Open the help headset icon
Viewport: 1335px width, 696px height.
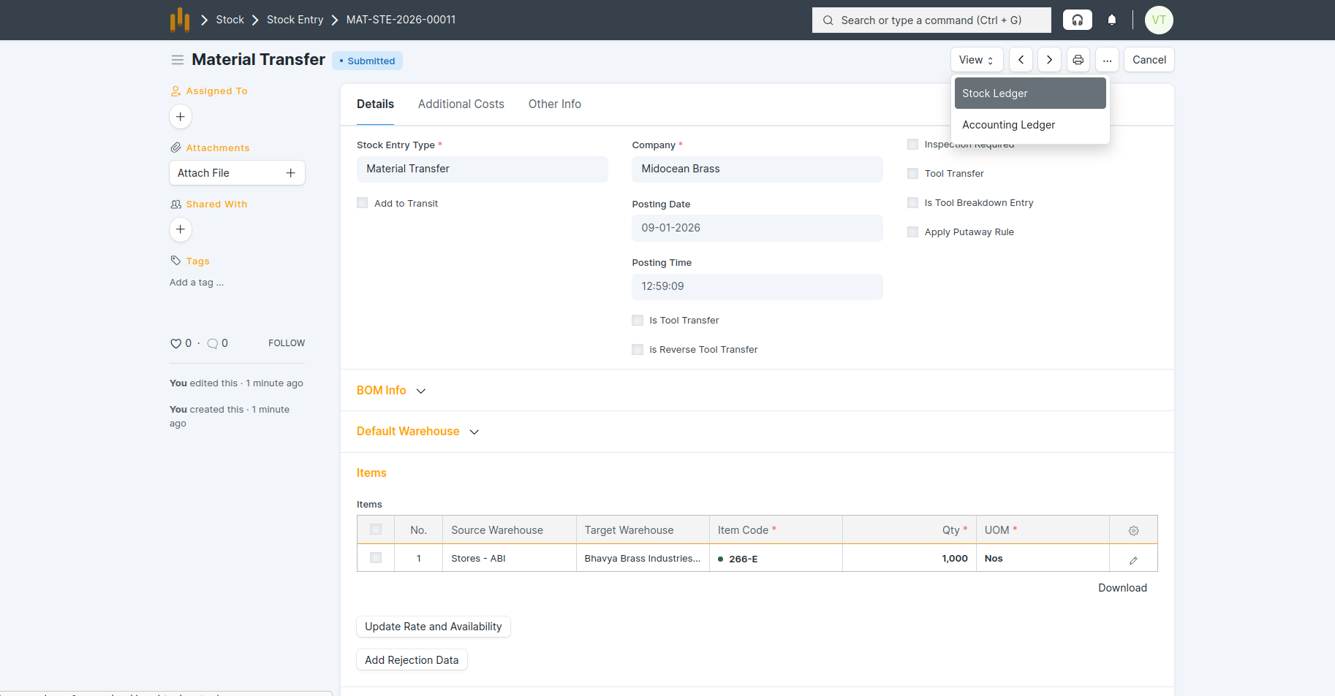1077,20
